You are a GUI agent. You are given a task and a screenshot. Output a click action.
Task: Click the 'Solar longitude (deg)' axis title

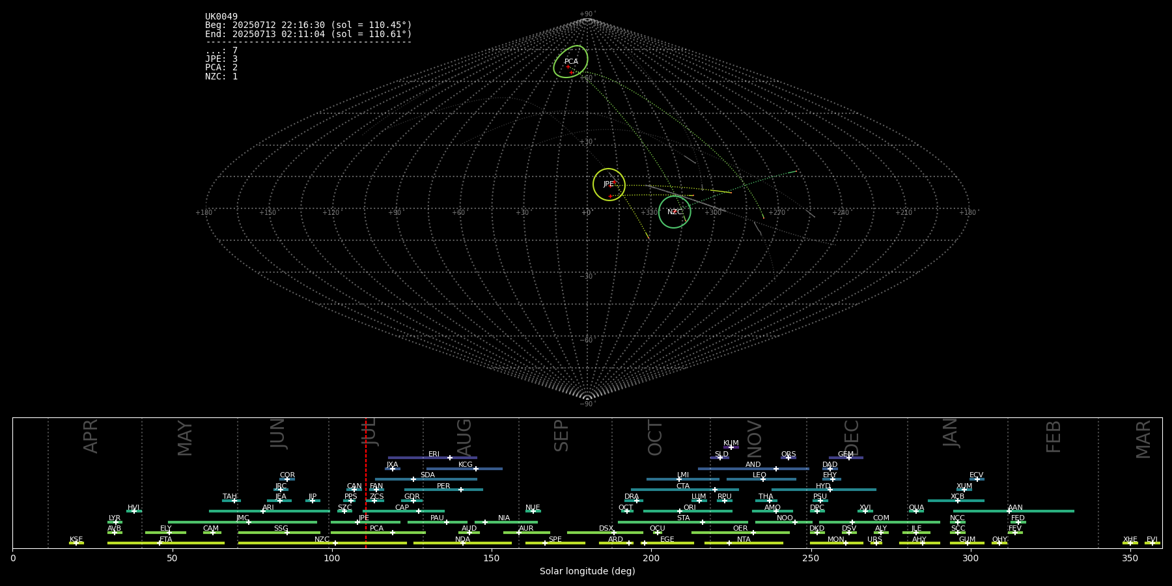(587, 571)
